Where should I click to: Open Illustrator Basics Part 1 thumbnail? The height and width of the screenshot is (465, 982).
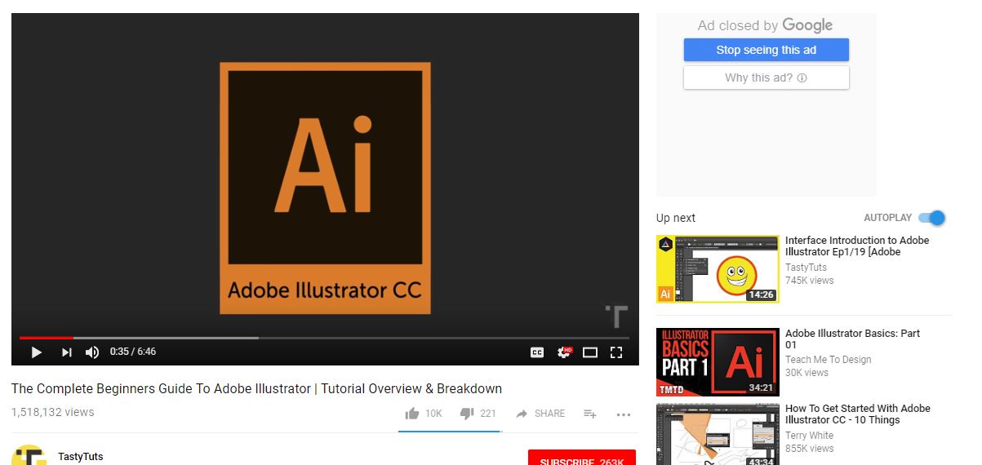click(718, 362)
